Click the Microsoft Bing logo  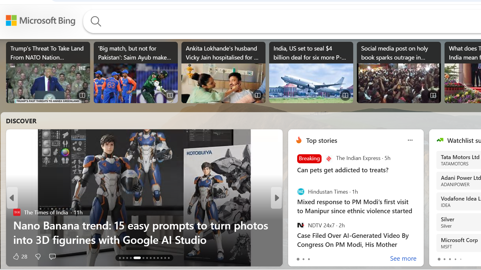point(41,21)
